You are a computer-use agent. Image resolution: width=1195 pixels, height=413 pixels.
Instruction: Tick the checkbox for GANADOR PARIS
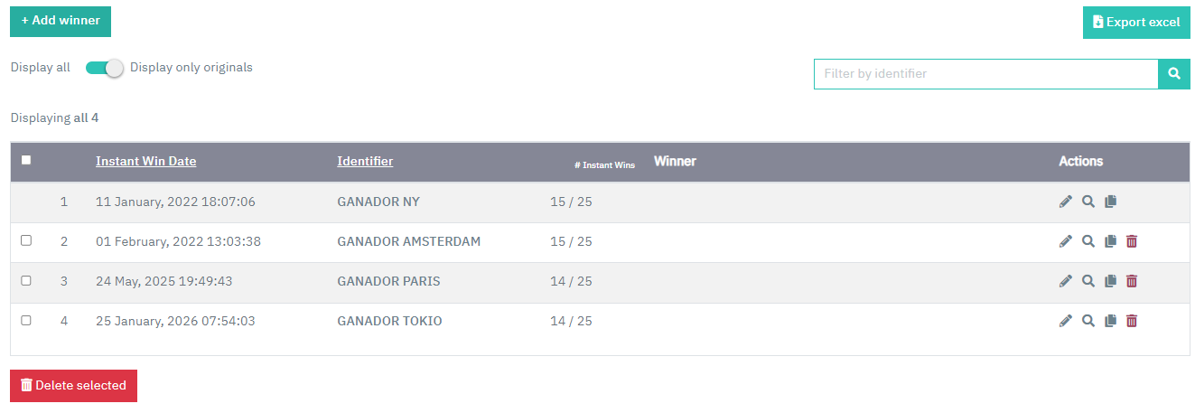[x=26, y=280]
